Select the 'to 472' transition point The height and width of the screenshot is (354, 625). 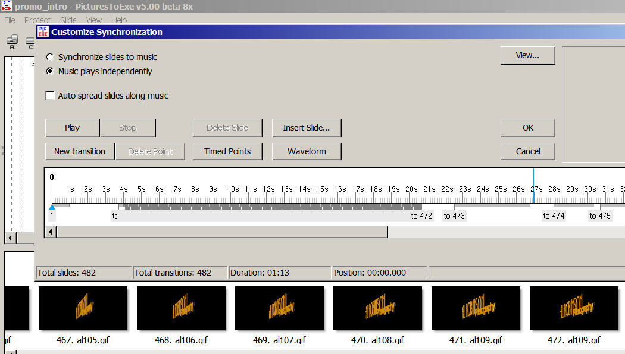click(421, 216)
